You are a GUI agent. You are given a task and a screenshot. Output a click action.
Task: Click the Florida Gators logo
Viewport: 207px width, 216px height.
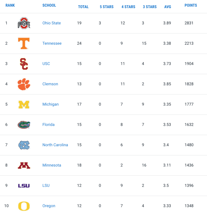[24, 125]
